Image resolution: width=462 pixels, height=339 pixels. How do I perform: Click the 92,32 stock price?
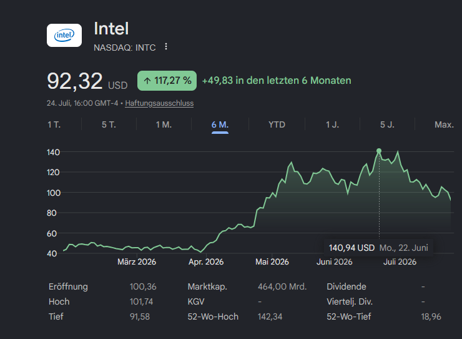pos(75,81)
